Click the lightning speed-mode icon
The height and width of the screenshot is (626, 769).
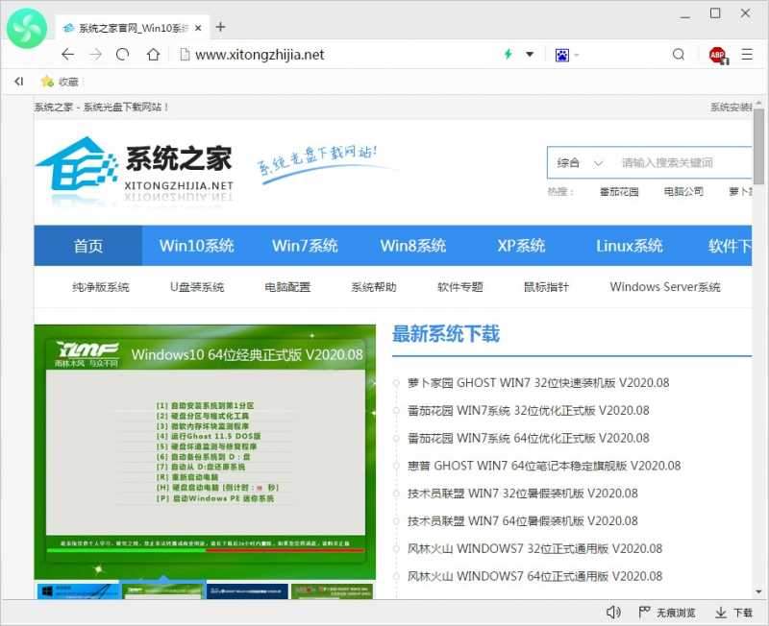507,55
